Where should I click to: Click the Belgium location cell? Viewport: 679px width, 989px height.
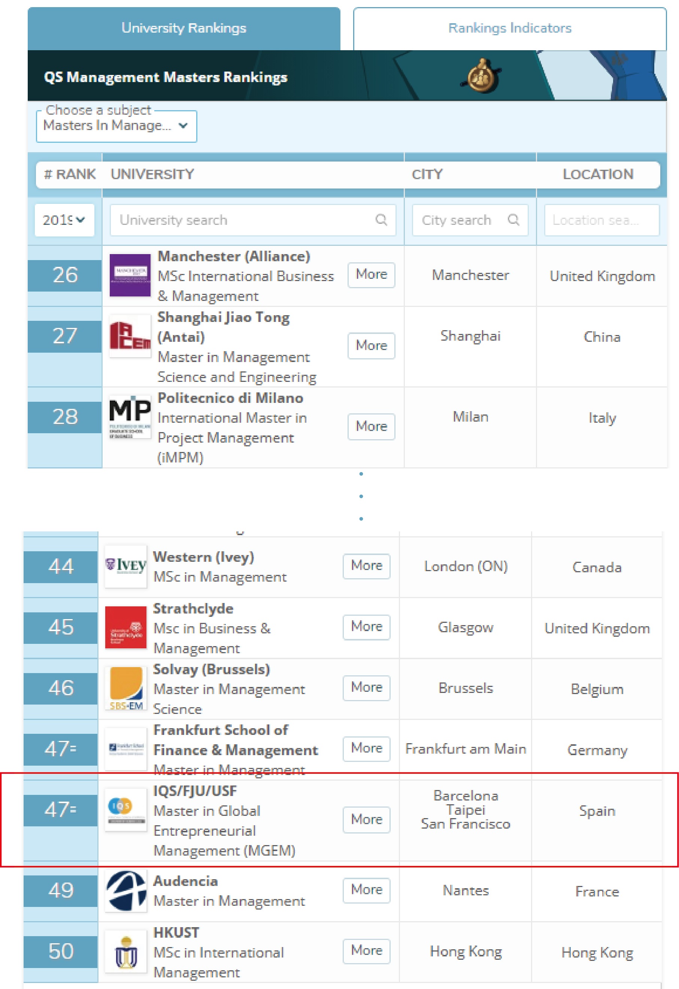[x=597, y=689]
